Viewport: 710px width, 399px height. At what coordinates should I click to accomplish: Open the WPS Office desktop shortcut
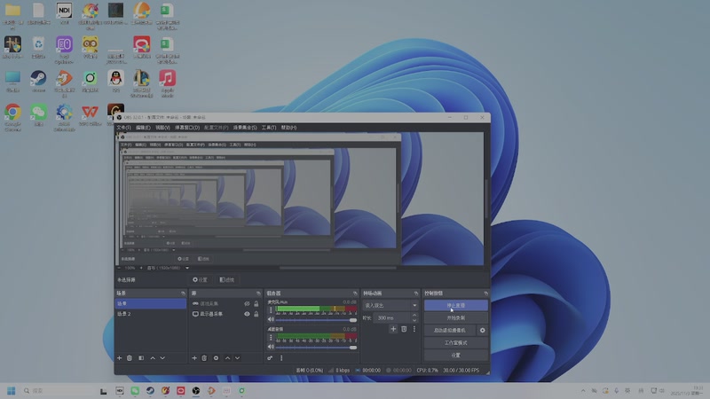[91, 115]
